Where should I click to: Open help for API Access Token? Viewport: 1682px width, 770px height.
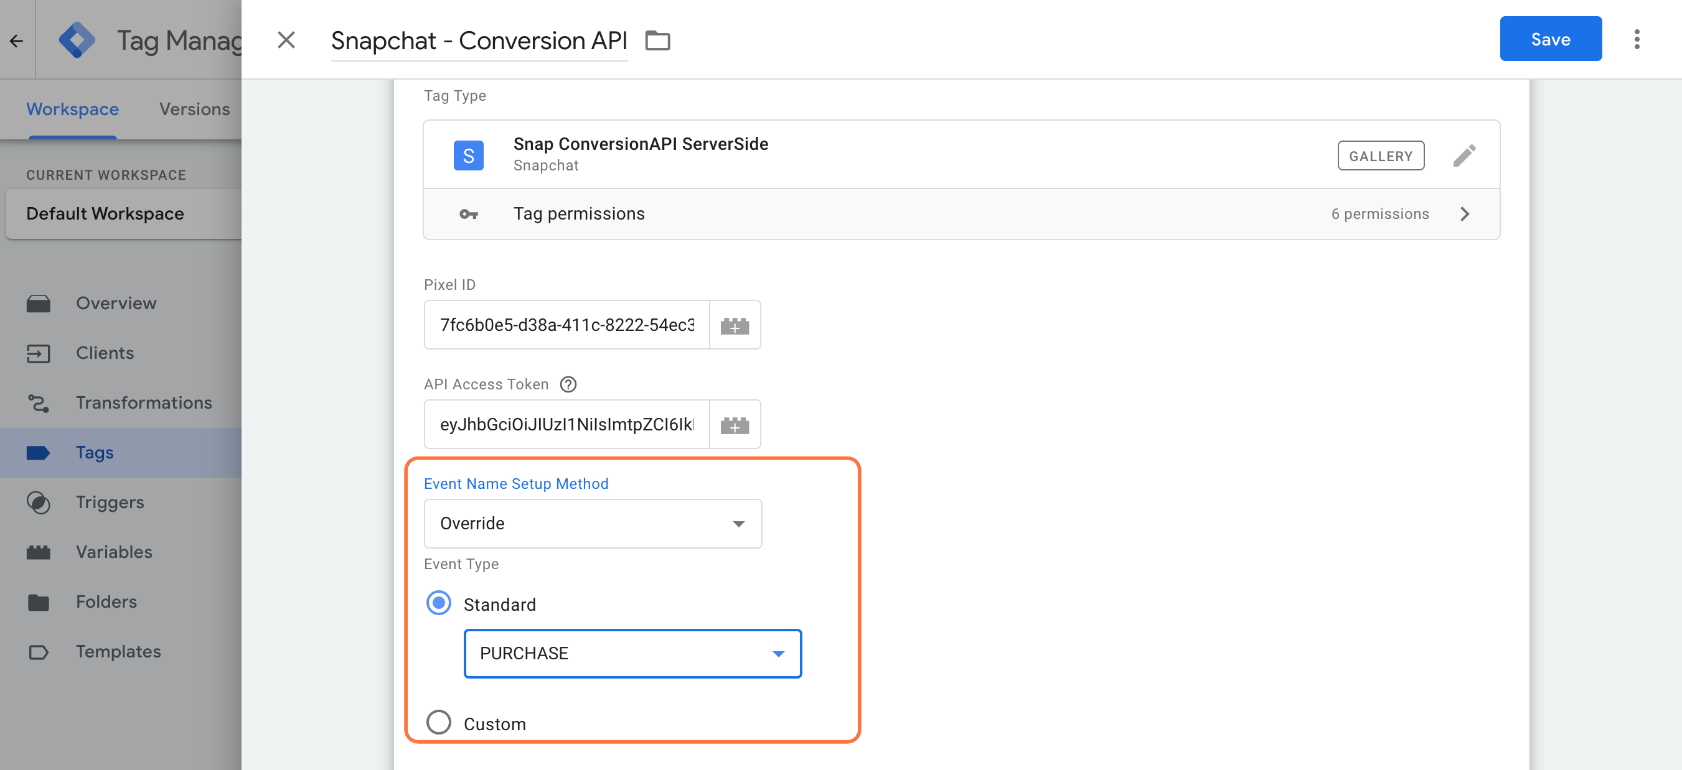pos(568,384)
